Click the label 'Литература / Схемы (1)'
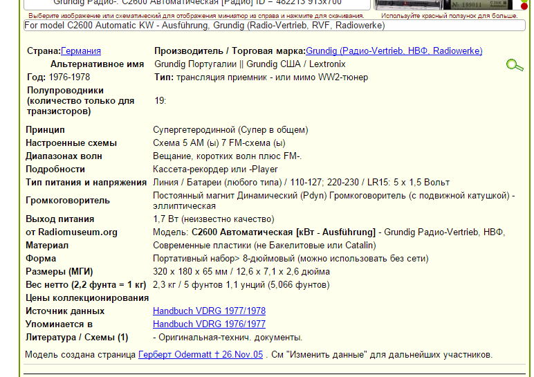This screenshot has width=534, height=377. click(x=77, y=338)
